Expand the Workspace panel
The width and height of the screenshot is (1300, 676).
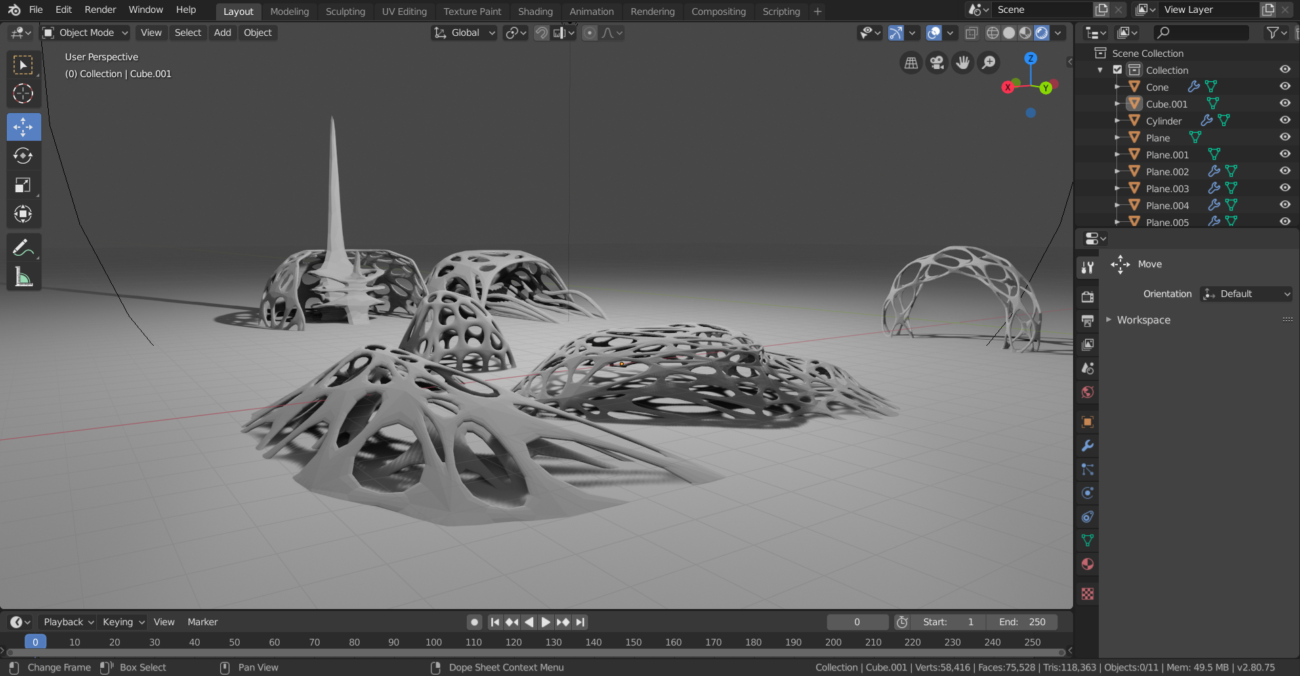pyautogui.click(x=1143, y=320)
